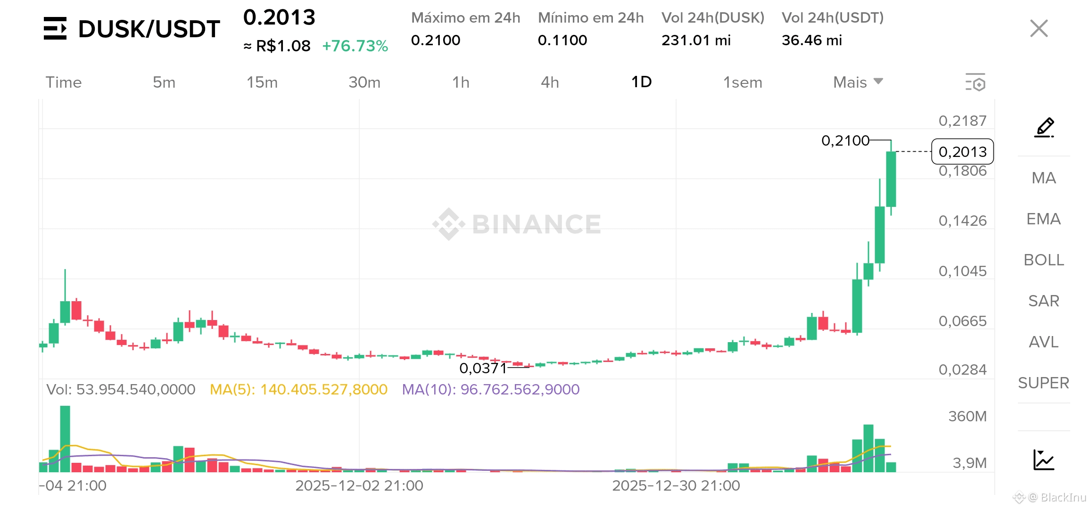Viewport: 1090px width, 509px height.
Task: Toggle the MA indicator
Action: point(1043,178)
